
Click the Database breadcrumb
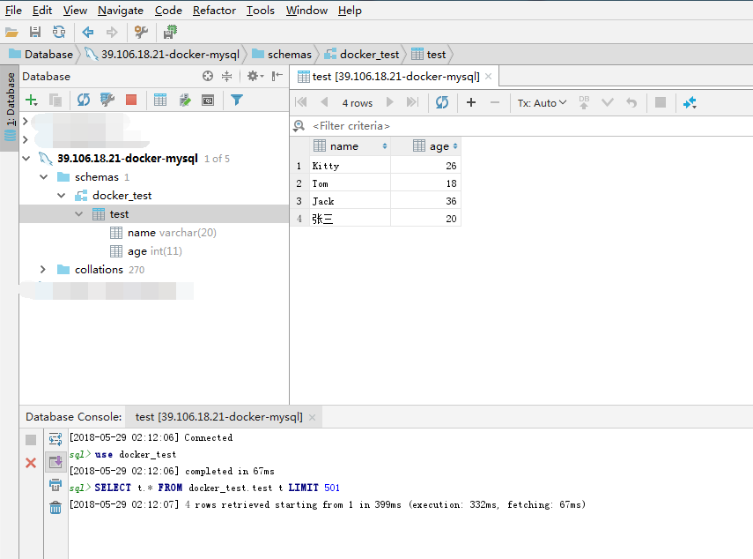41,55
